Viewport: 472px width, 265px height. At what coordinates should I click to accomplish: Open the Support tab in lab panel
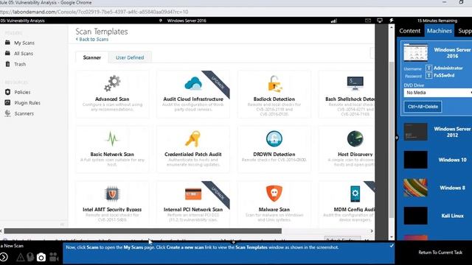(x=465, y=31)
